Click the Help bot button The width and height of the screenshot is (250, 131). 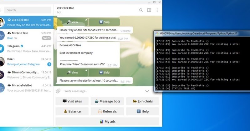point(143,111)
